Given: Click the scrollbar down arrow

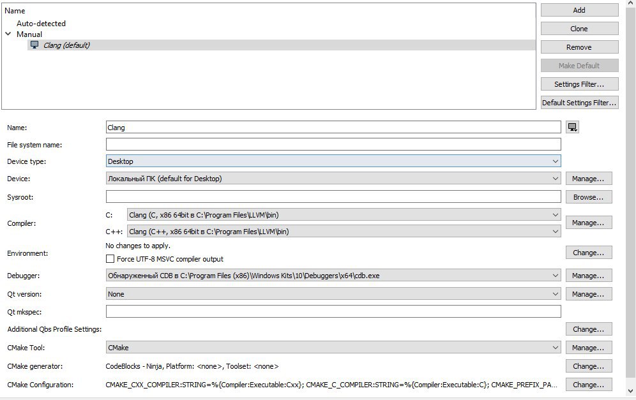Looking at the screenshot, I should pyautogui.click(x=631, y=391).
